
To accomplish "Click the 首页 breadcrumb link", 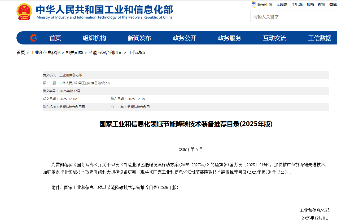I will 21,52.
